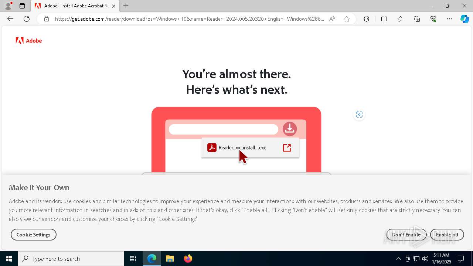Click the Reader_xx_install...exe file label
Screen dimensions: 473x266
242,147
